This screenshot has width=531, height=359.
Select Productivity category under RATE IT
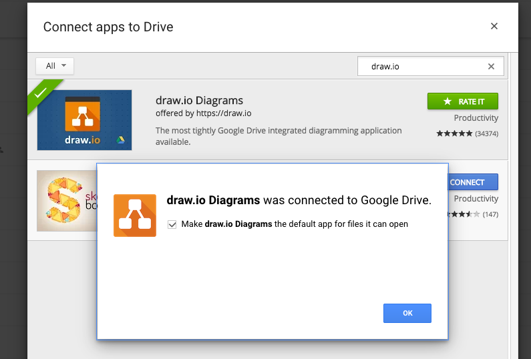476,118
